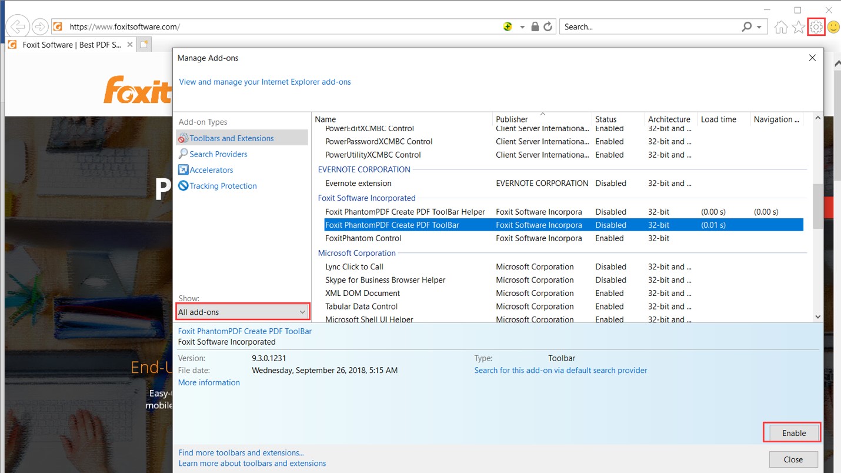Click the More information link
841x473 pixels.
click(209, 382)
